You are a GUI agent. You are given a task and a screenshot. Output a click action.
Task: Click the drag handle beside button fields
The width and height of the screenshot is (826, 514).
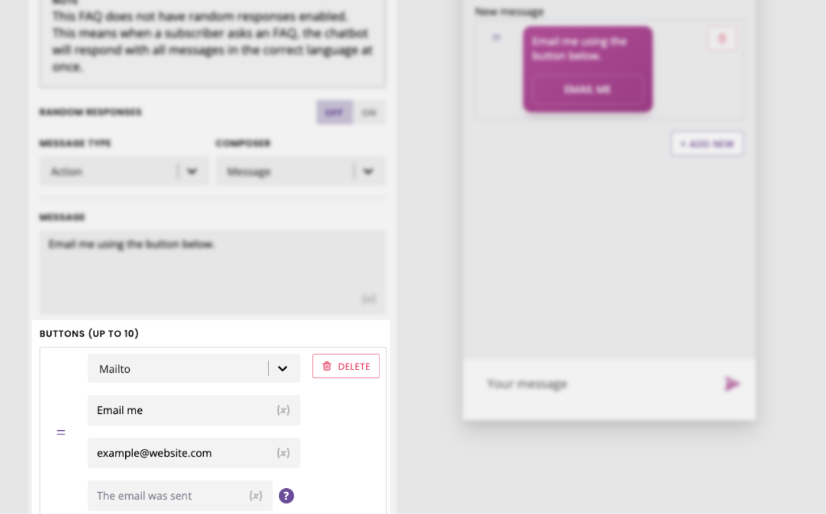point(61,432)
